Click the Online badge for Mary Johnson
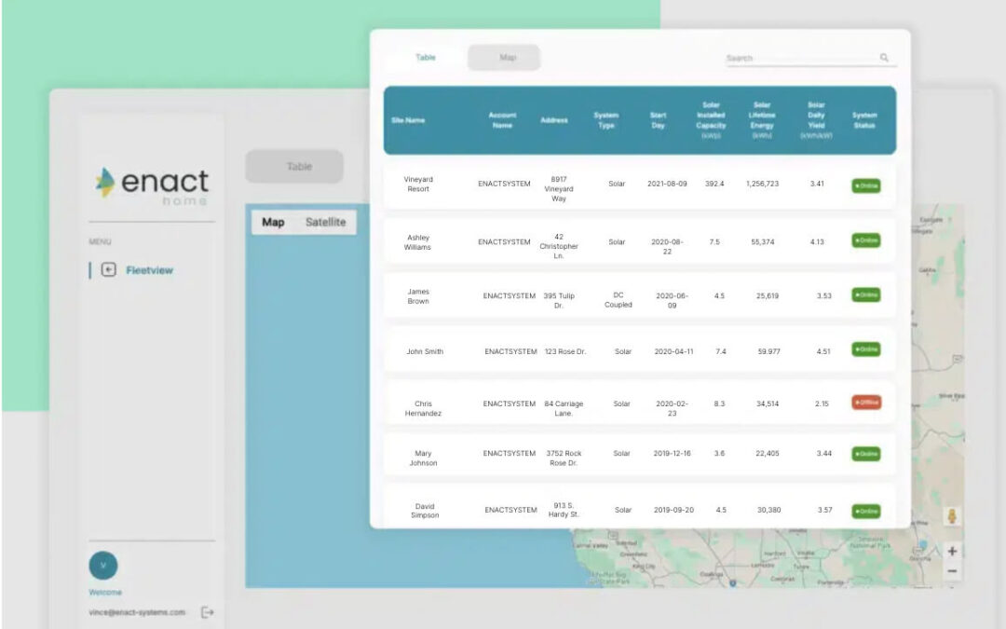The image size is (1006, 629). (865, 454)
